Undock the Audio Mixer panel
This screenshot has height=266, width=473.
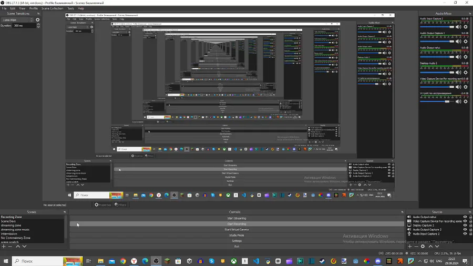point(470,14)
